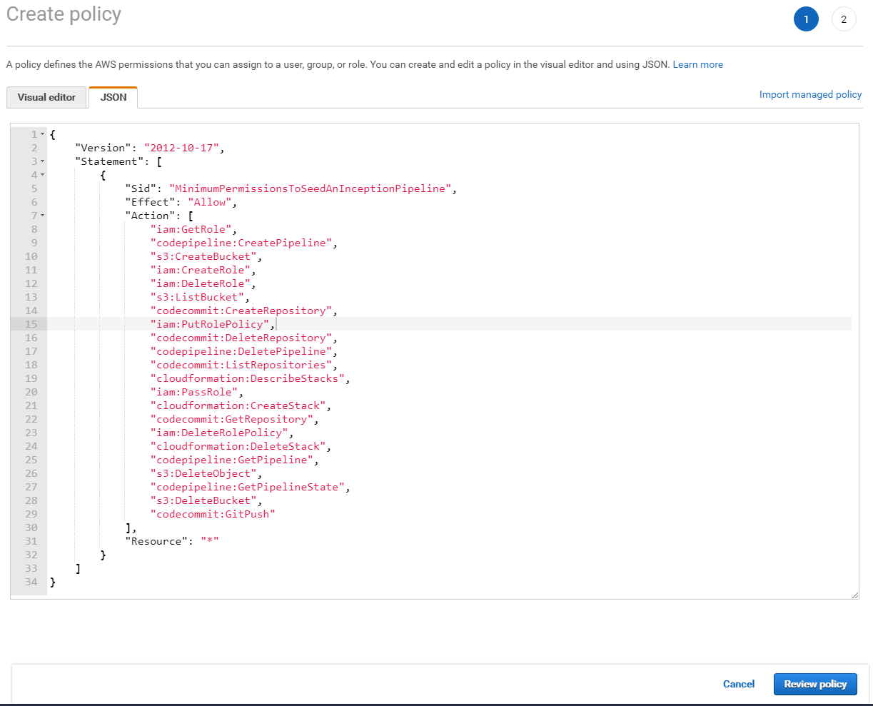Select line number 34 in gutter

click(31, 582)
